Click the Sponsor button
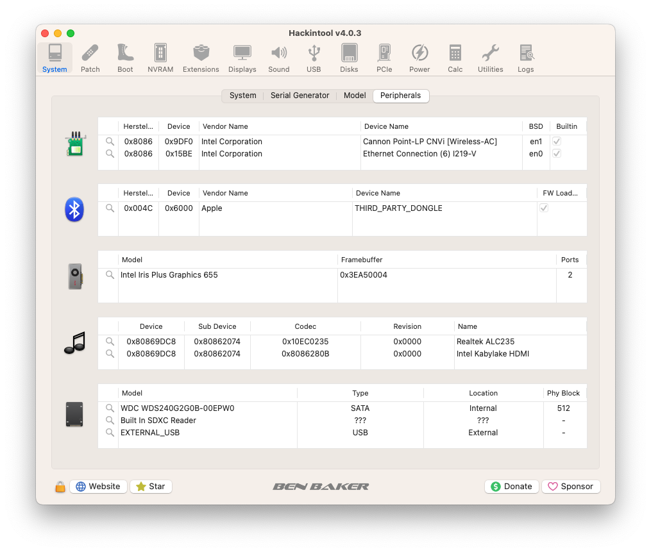 571,487
